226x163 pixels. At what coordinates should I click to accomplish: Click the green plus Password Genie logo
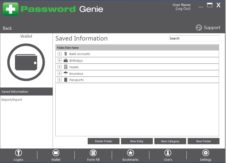pos(11,9)
